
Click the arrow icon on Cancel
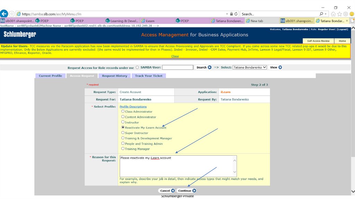(173, 191)
